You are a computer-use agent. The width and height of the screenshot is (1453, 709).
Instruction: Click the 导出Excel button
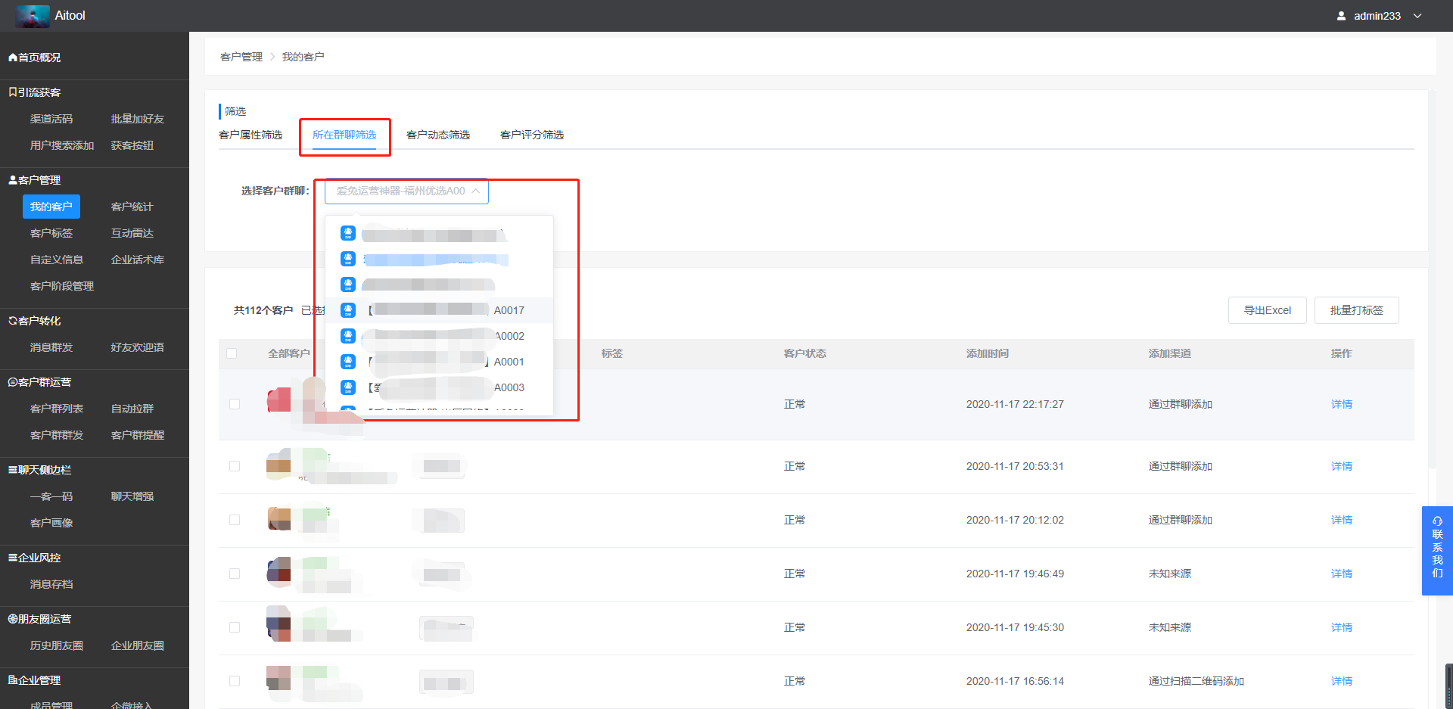(1268, 310)
